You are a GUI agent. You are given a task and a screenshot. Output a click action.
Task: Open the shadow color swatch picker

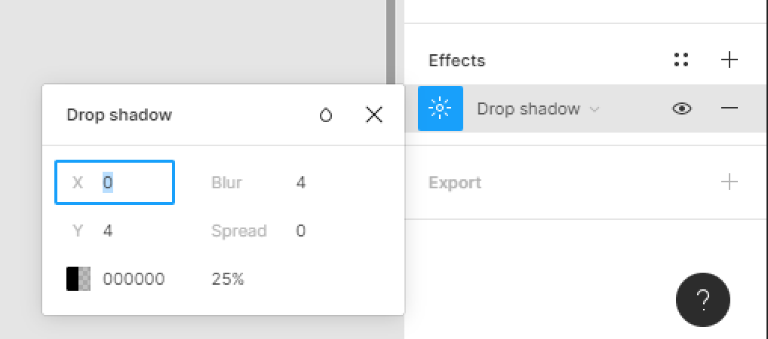[78, 279]
